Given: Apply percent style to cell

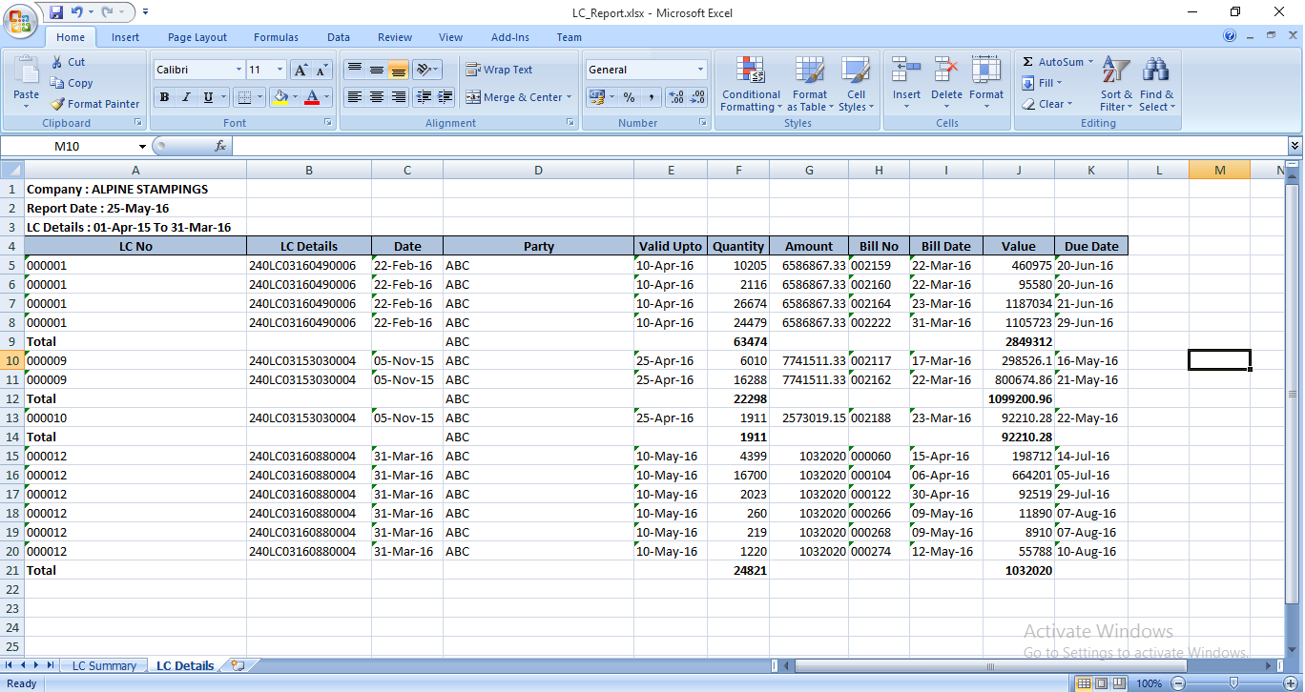Looking at the screenshot, I should 629,97.
